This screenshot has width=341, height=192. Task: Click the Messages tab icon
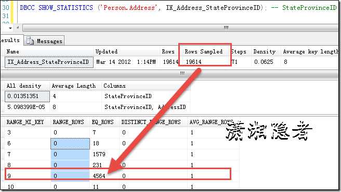30,41
